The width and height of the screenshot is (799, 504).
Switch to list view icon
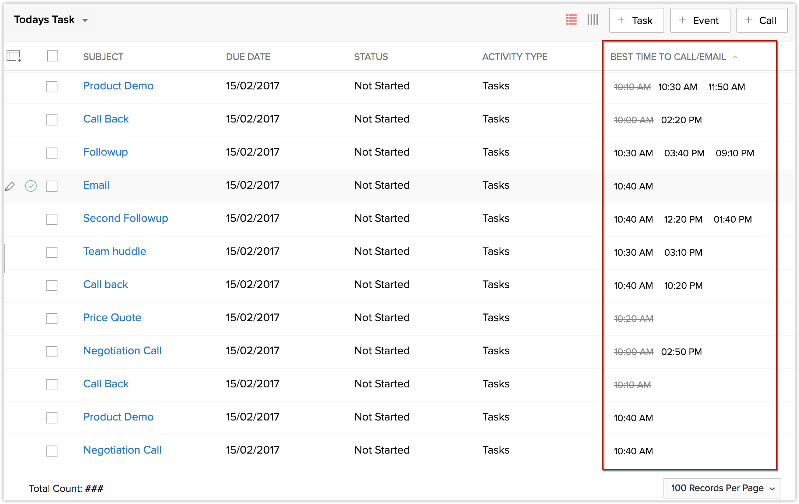pos(571,20)
